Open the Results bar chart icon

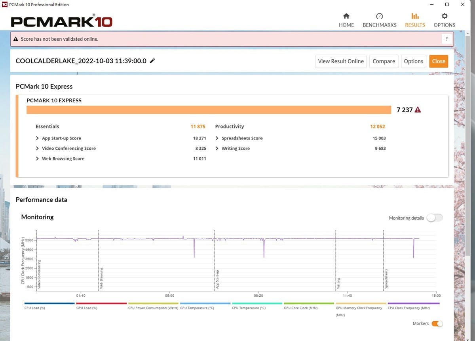tap(415, 16)
